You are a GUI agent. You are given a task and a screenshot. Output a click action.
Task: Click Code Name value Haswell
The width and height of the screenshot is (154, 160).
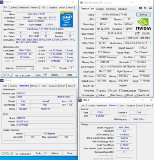[26, 18]
